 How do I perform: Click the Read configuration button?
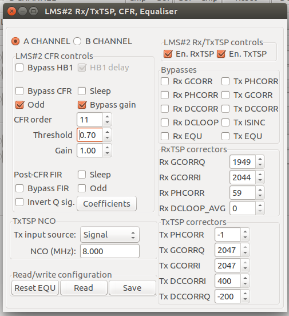click(x=84, y=288)
